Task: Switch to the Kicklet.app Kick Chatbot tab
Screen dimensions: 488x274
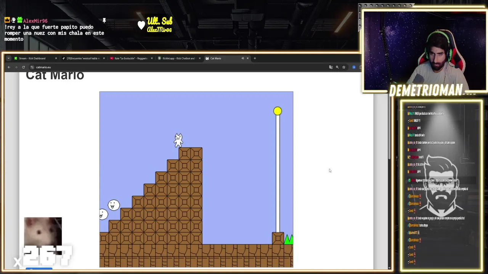Action: point(179,58)
